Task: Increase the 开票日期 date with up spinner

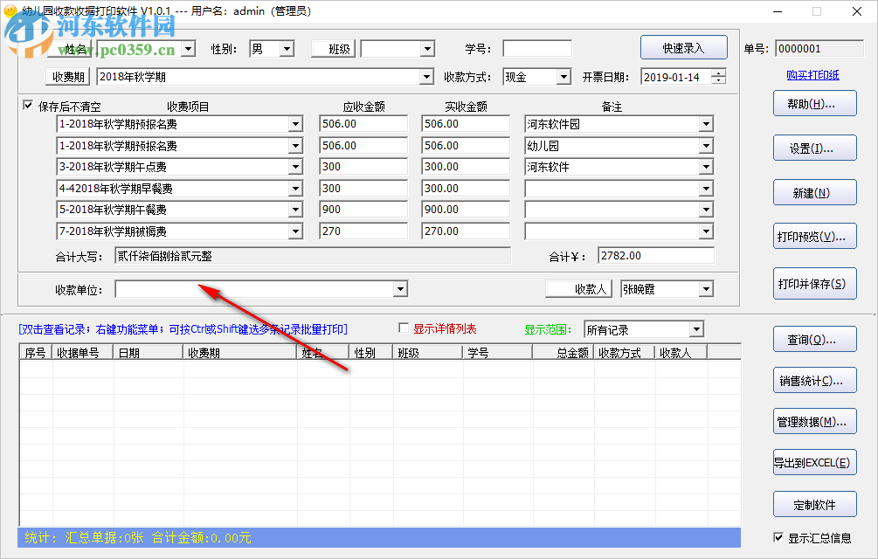Action: tap(719, 73)
